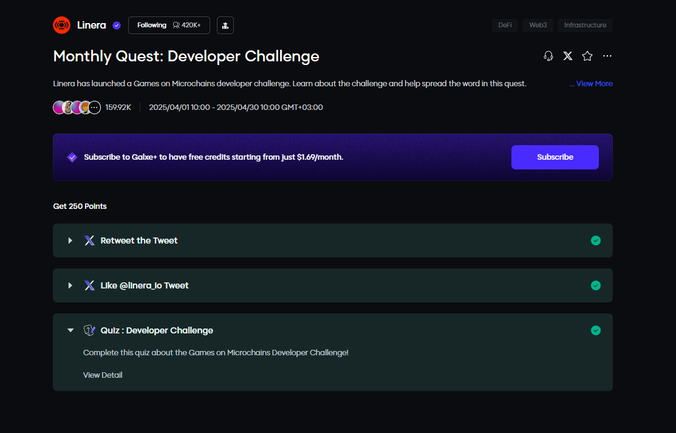This screenshot has height=433, width=676.
Task: Click the blue verified badge beside Linera
Action: (x=117, y=26)
